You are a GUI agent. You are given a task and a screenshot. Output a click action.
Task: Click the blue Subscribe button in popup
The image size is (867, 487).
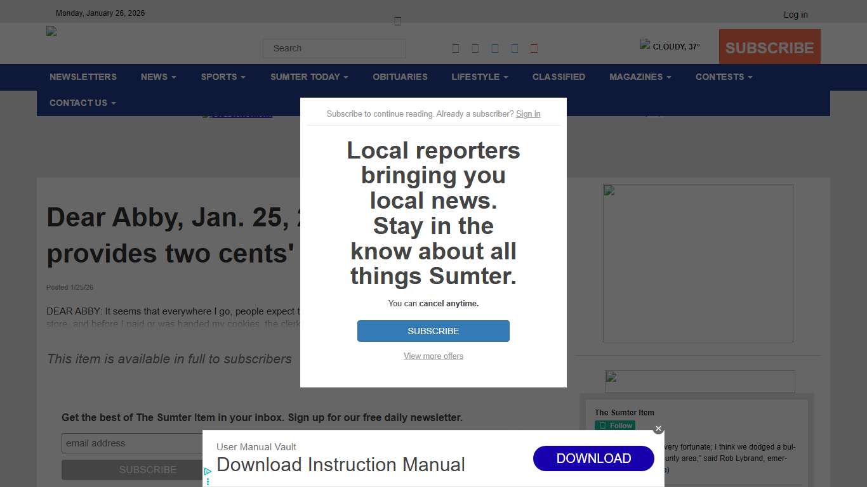(x=433, y=331)
